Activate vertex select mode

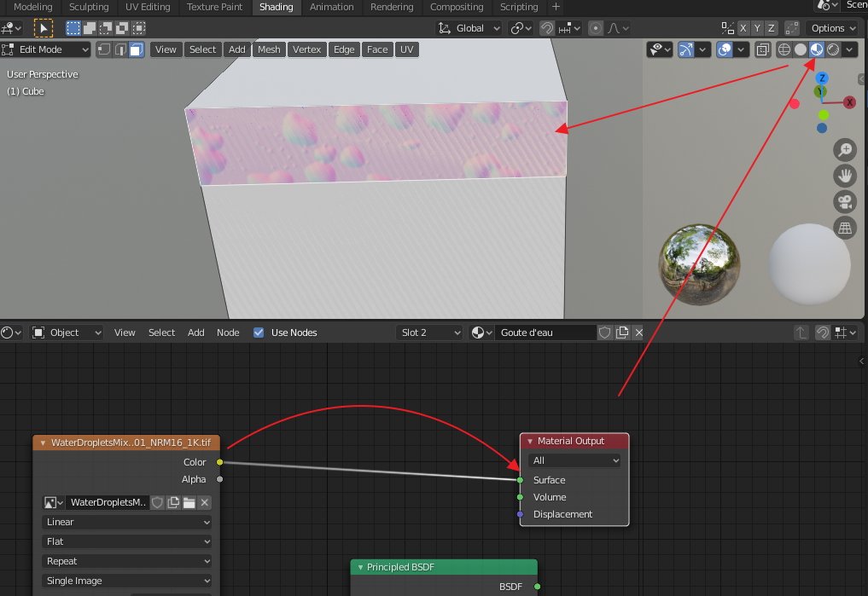click(x=104, y=49)
